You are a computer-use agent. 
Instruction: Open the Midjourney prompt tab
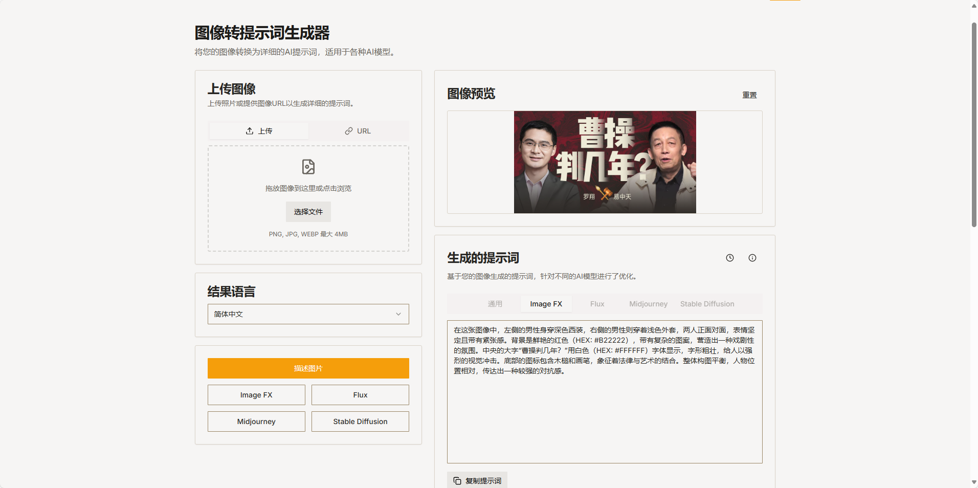648,304
